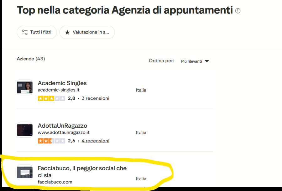This screenshot has width=282, height=191.
Task: Click the star icon in the Valutazione chip
Action: (x=68, y=32)
